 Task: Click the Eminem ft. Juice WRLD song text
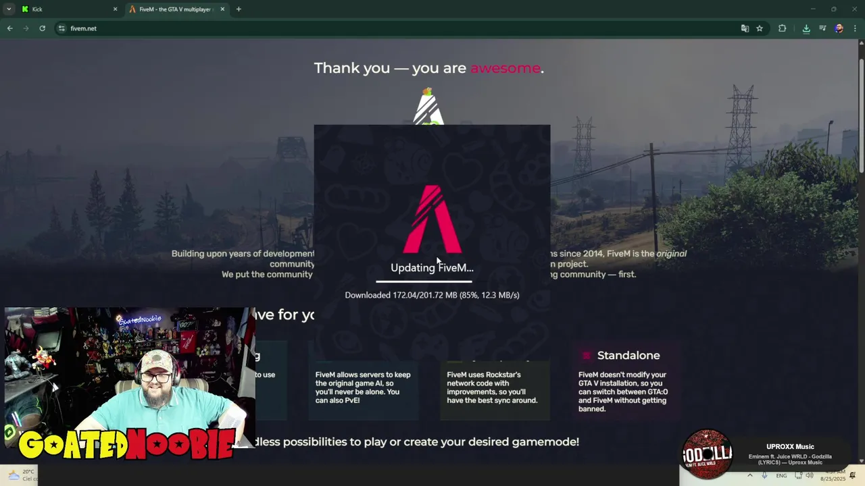point(790,460)
